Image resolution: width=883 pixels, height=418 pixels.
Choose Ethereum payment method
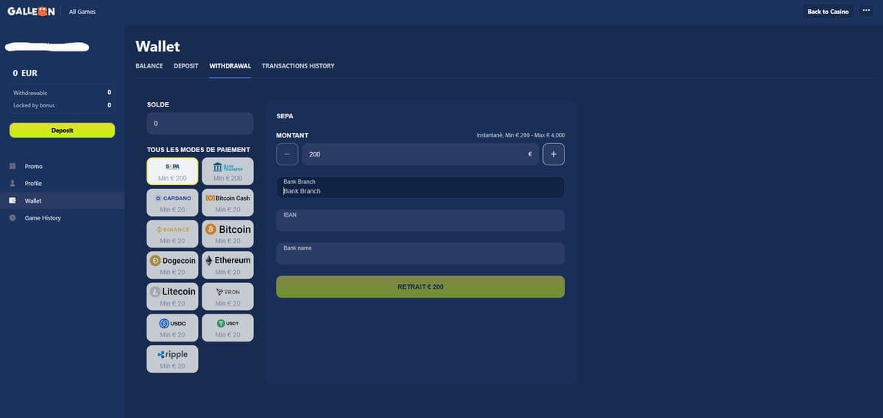tap(227, 265)
